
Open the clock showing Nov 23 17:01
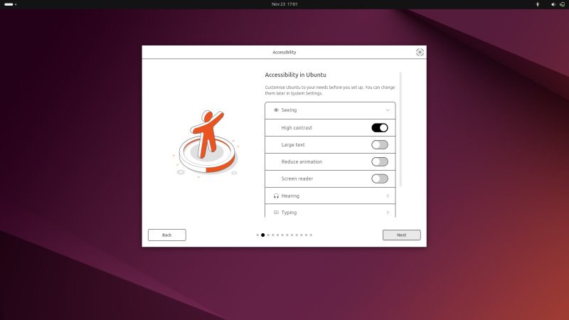click(x=284, y=4)
